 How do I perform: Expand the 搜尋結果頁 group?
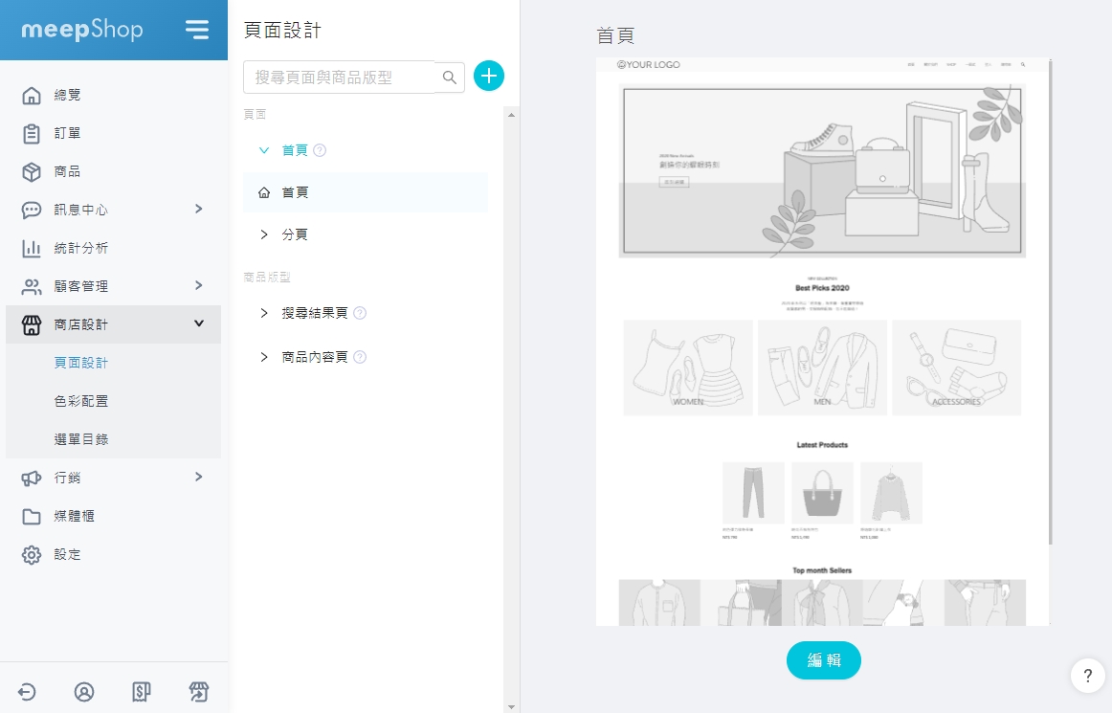click(x=264, y=313)
